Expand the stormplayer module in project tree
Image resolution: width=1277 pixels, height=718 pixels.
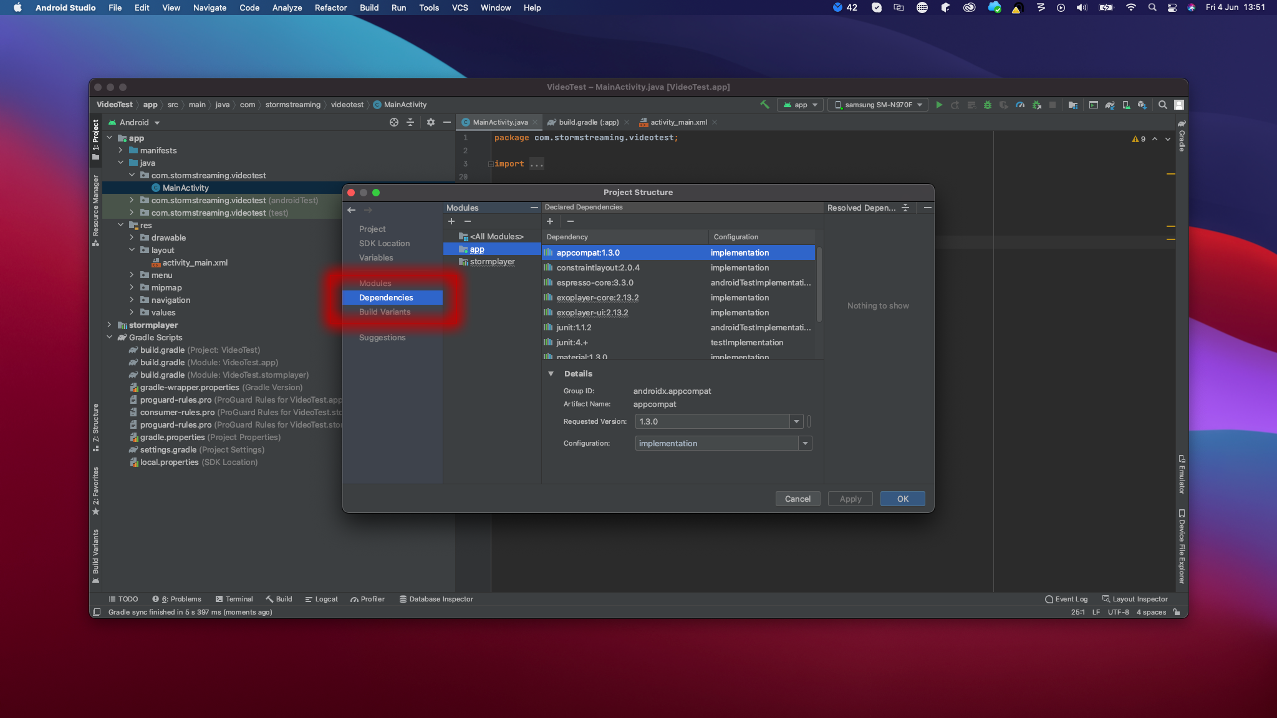(x=109, y=325)
